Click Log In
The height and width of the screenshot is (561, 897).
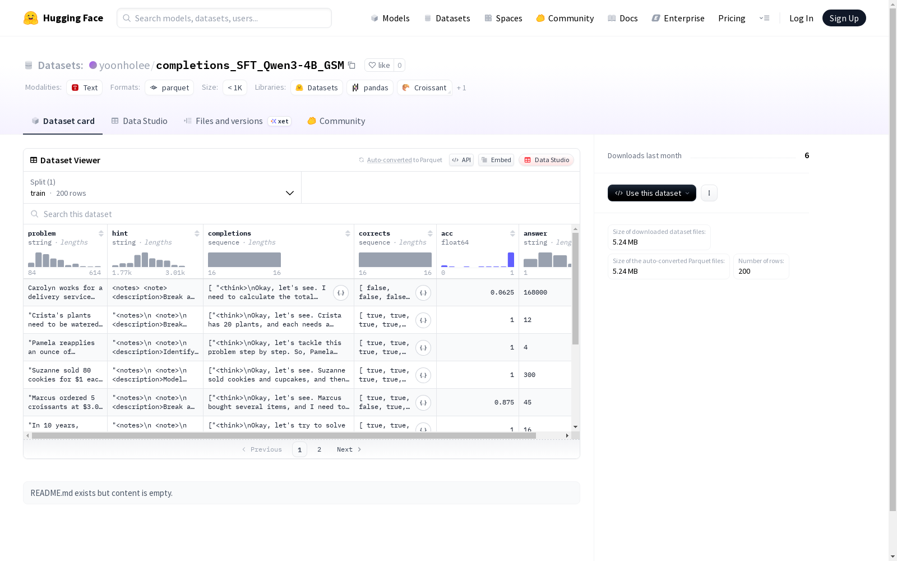click(x=801, y=18)
